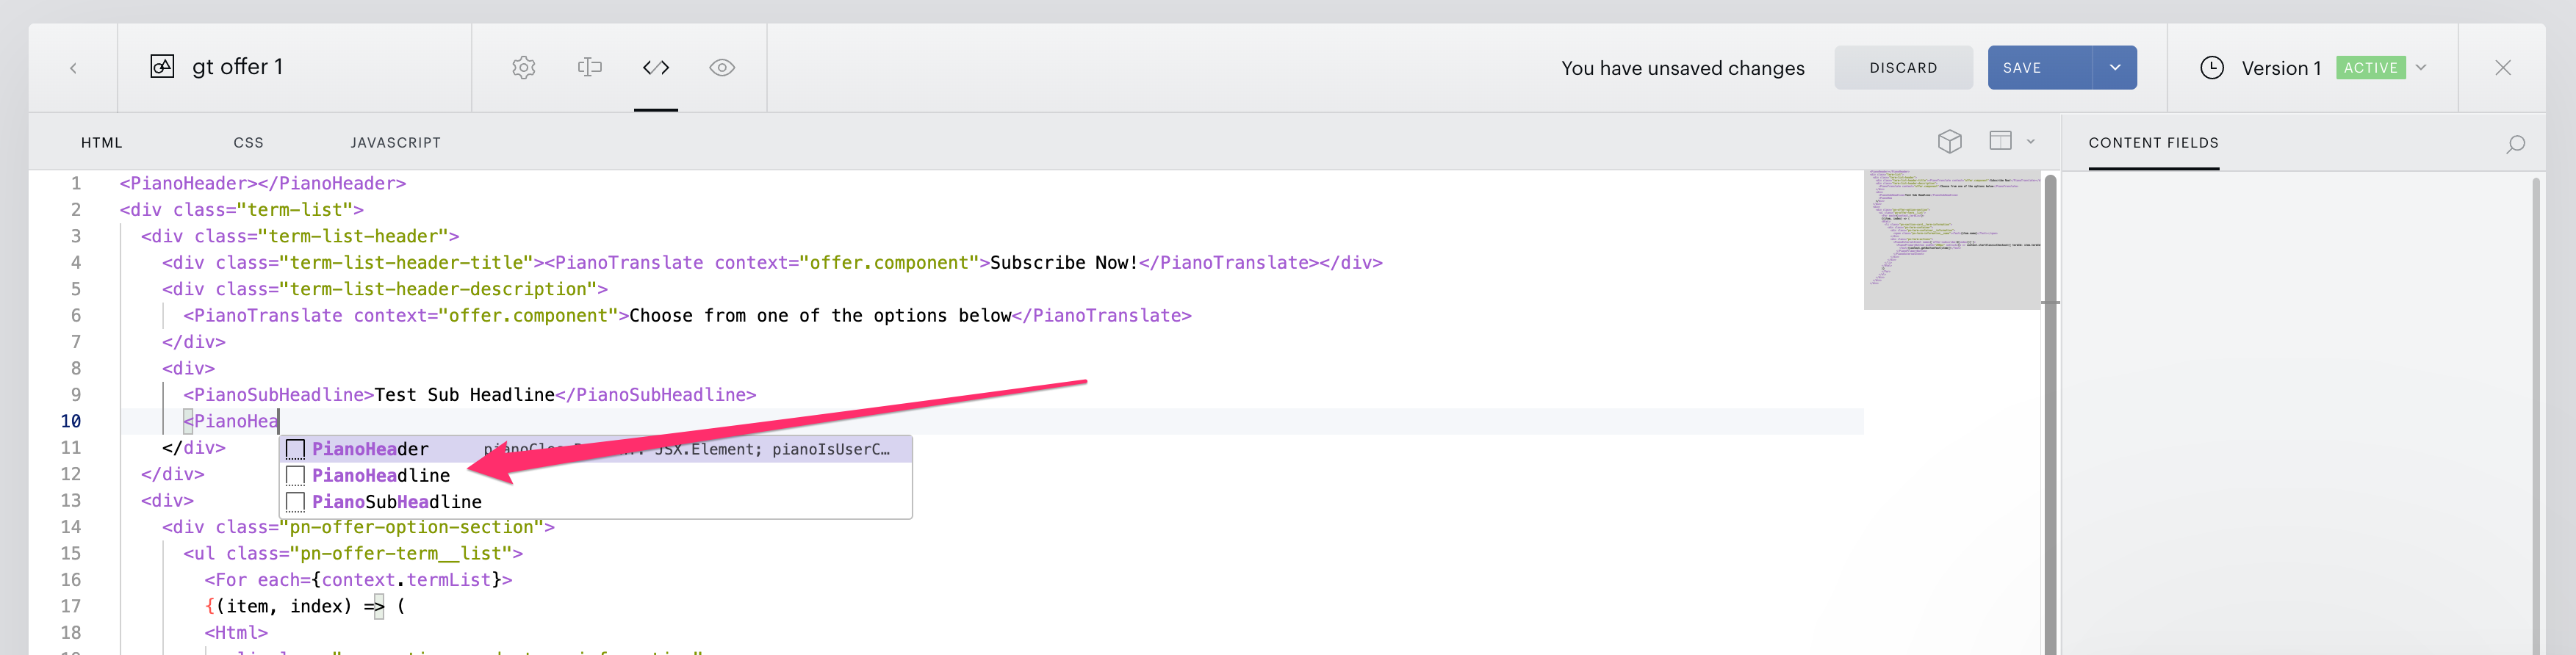Open the settings gear icon
The height and width of the screenshot is (655, 2576).
pos(524,67)
